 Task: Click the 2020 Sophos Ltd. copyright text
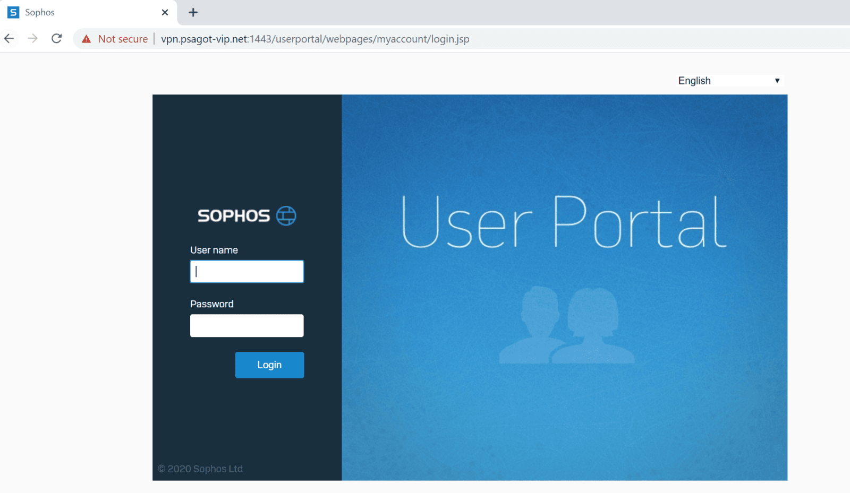tap(201, 469)
